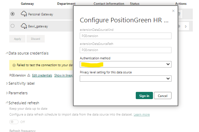Select the Bewi_gateway radio button
Viewport: 199px width, 132px height.
pos(12,26)
